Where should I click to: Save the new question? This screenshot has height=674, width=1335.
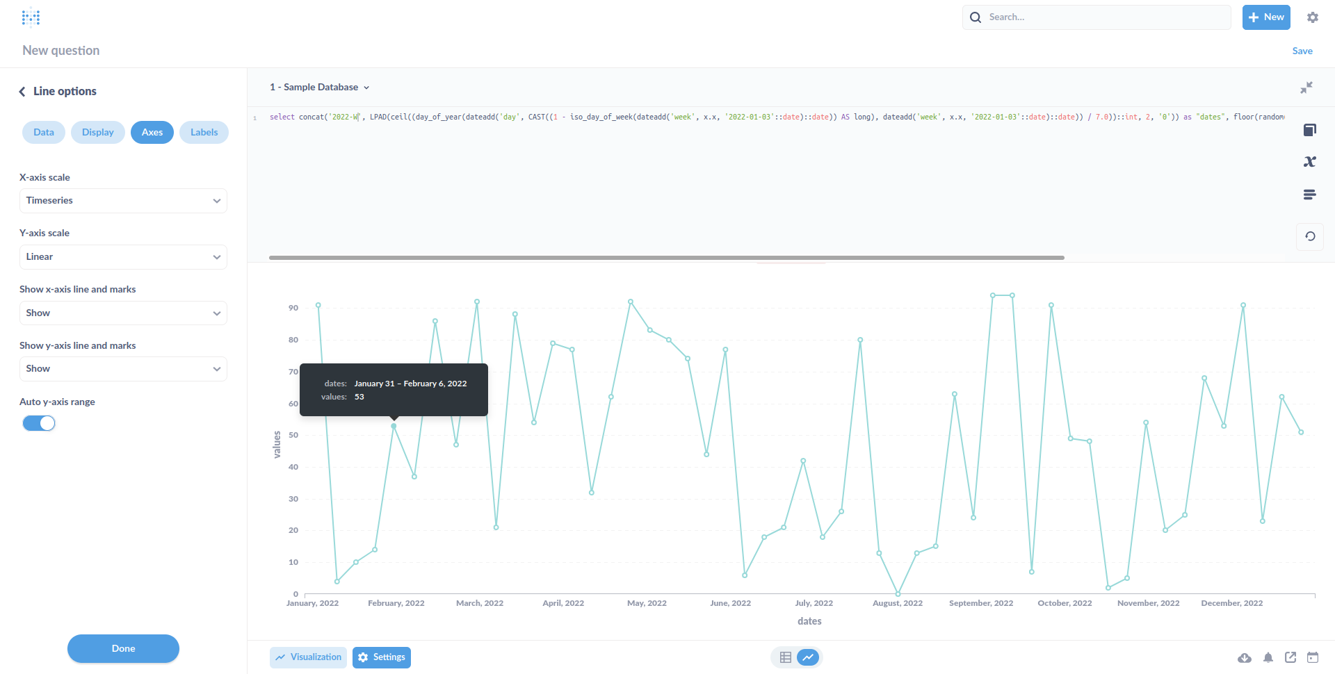pyautogui.click(x=1302, y=50)
